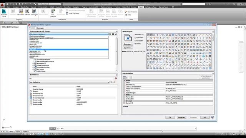Click the Abbrechen button
Image resolution: width=246 pixels, height=138 pixels.
181,117
